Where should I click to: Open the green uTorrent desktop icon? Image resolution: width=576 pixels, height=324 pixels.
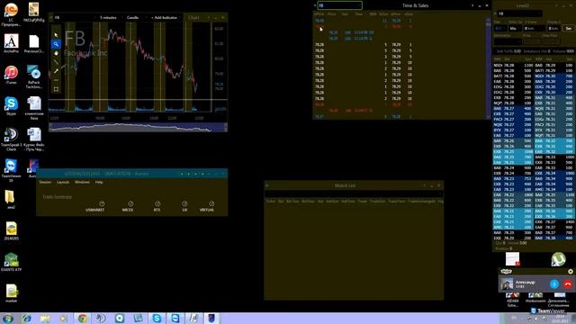(558, 259)
